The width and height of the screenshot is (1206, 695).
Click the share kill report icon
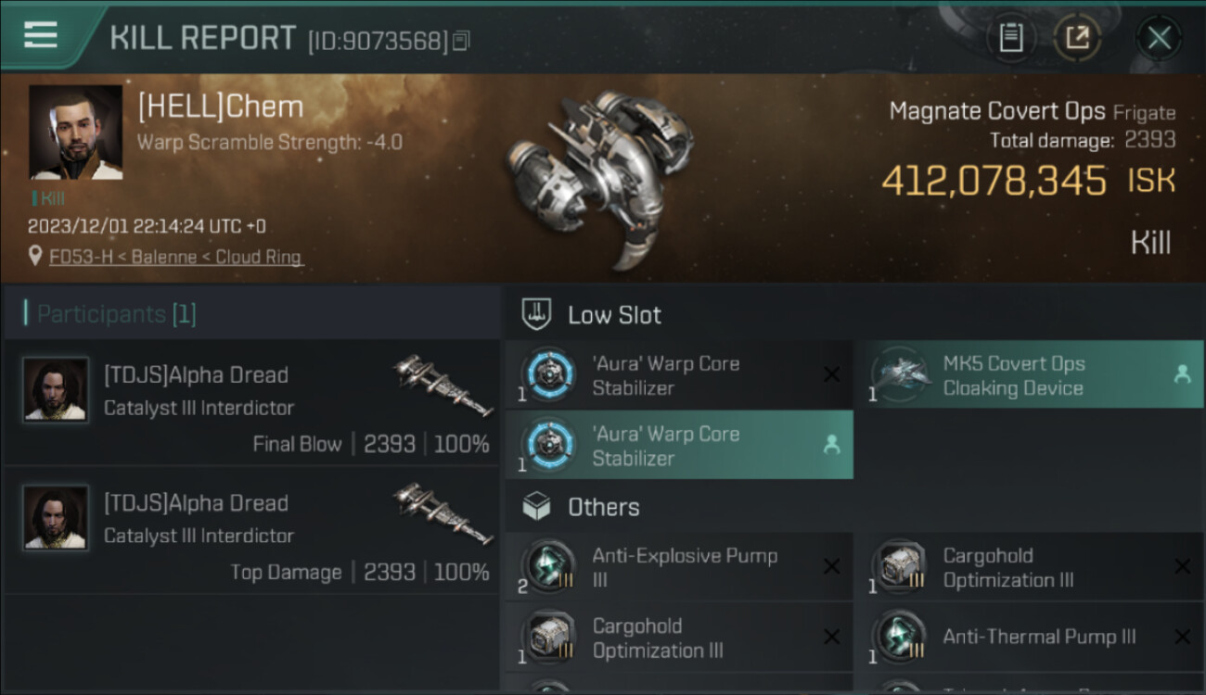1077,38
